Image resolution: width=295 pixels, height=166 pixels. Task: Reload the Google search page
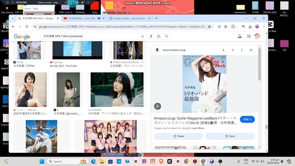[27, 27]
